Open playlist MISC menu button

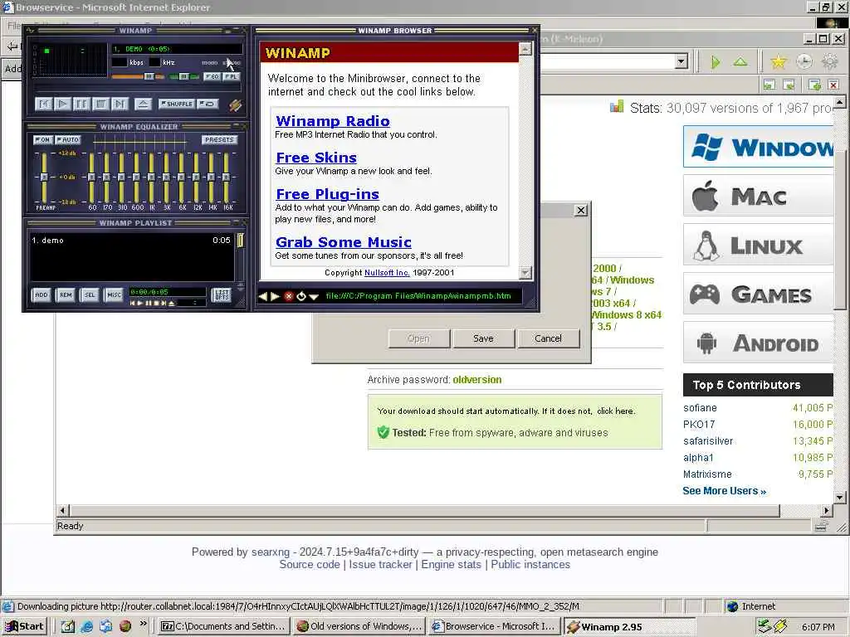pos(114,294)
